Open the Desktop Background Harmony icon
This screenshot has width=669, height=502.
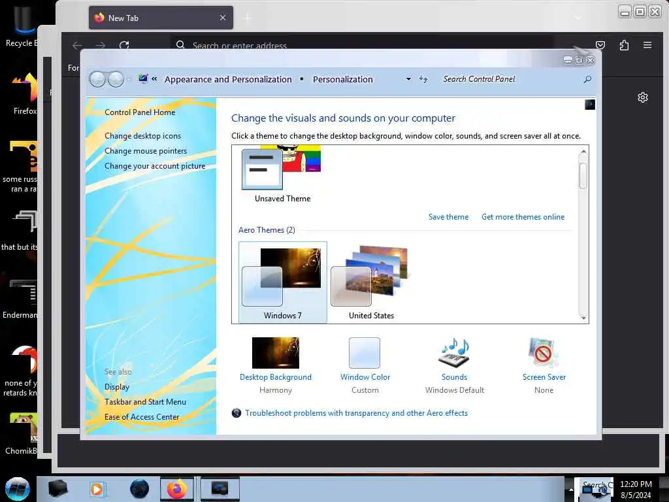[276, 352]
